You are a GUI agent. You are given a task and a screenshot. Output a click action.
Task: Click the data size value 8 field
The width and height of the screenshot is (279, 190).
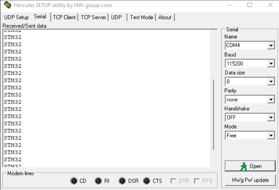(x=246, y=82)
